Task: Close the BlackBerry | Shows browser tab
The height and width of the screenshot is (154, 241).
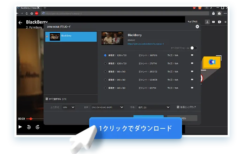Action: click(38, 8)
